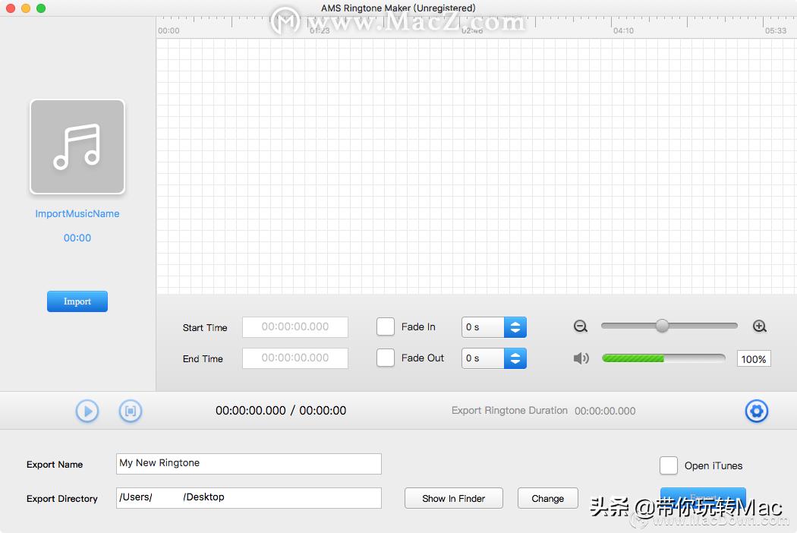Click the zoom out magnifier icon
The width and height of the screenshot is (797, 533).
[581, 326]
